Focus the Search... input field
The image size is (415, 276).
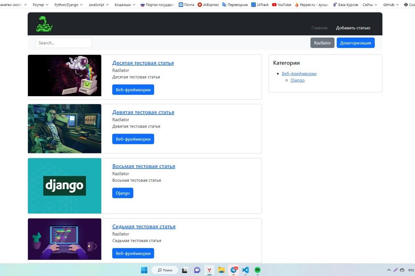click(x=64, y=43)
